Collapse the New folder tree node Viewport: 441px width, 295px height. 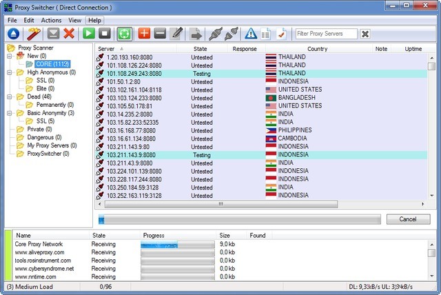10,56
